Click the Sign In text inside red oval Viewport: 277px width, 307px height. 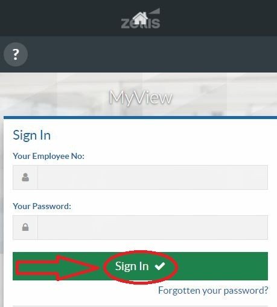click(132, 266)
